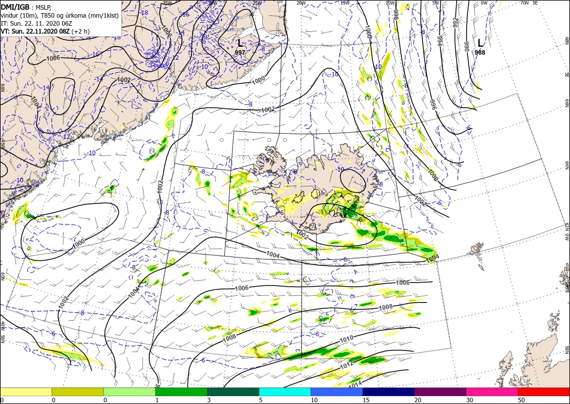Click the olive-yellow legend color swatch
Viewport: 570px width, 404px height.
[x=78, y=391]
